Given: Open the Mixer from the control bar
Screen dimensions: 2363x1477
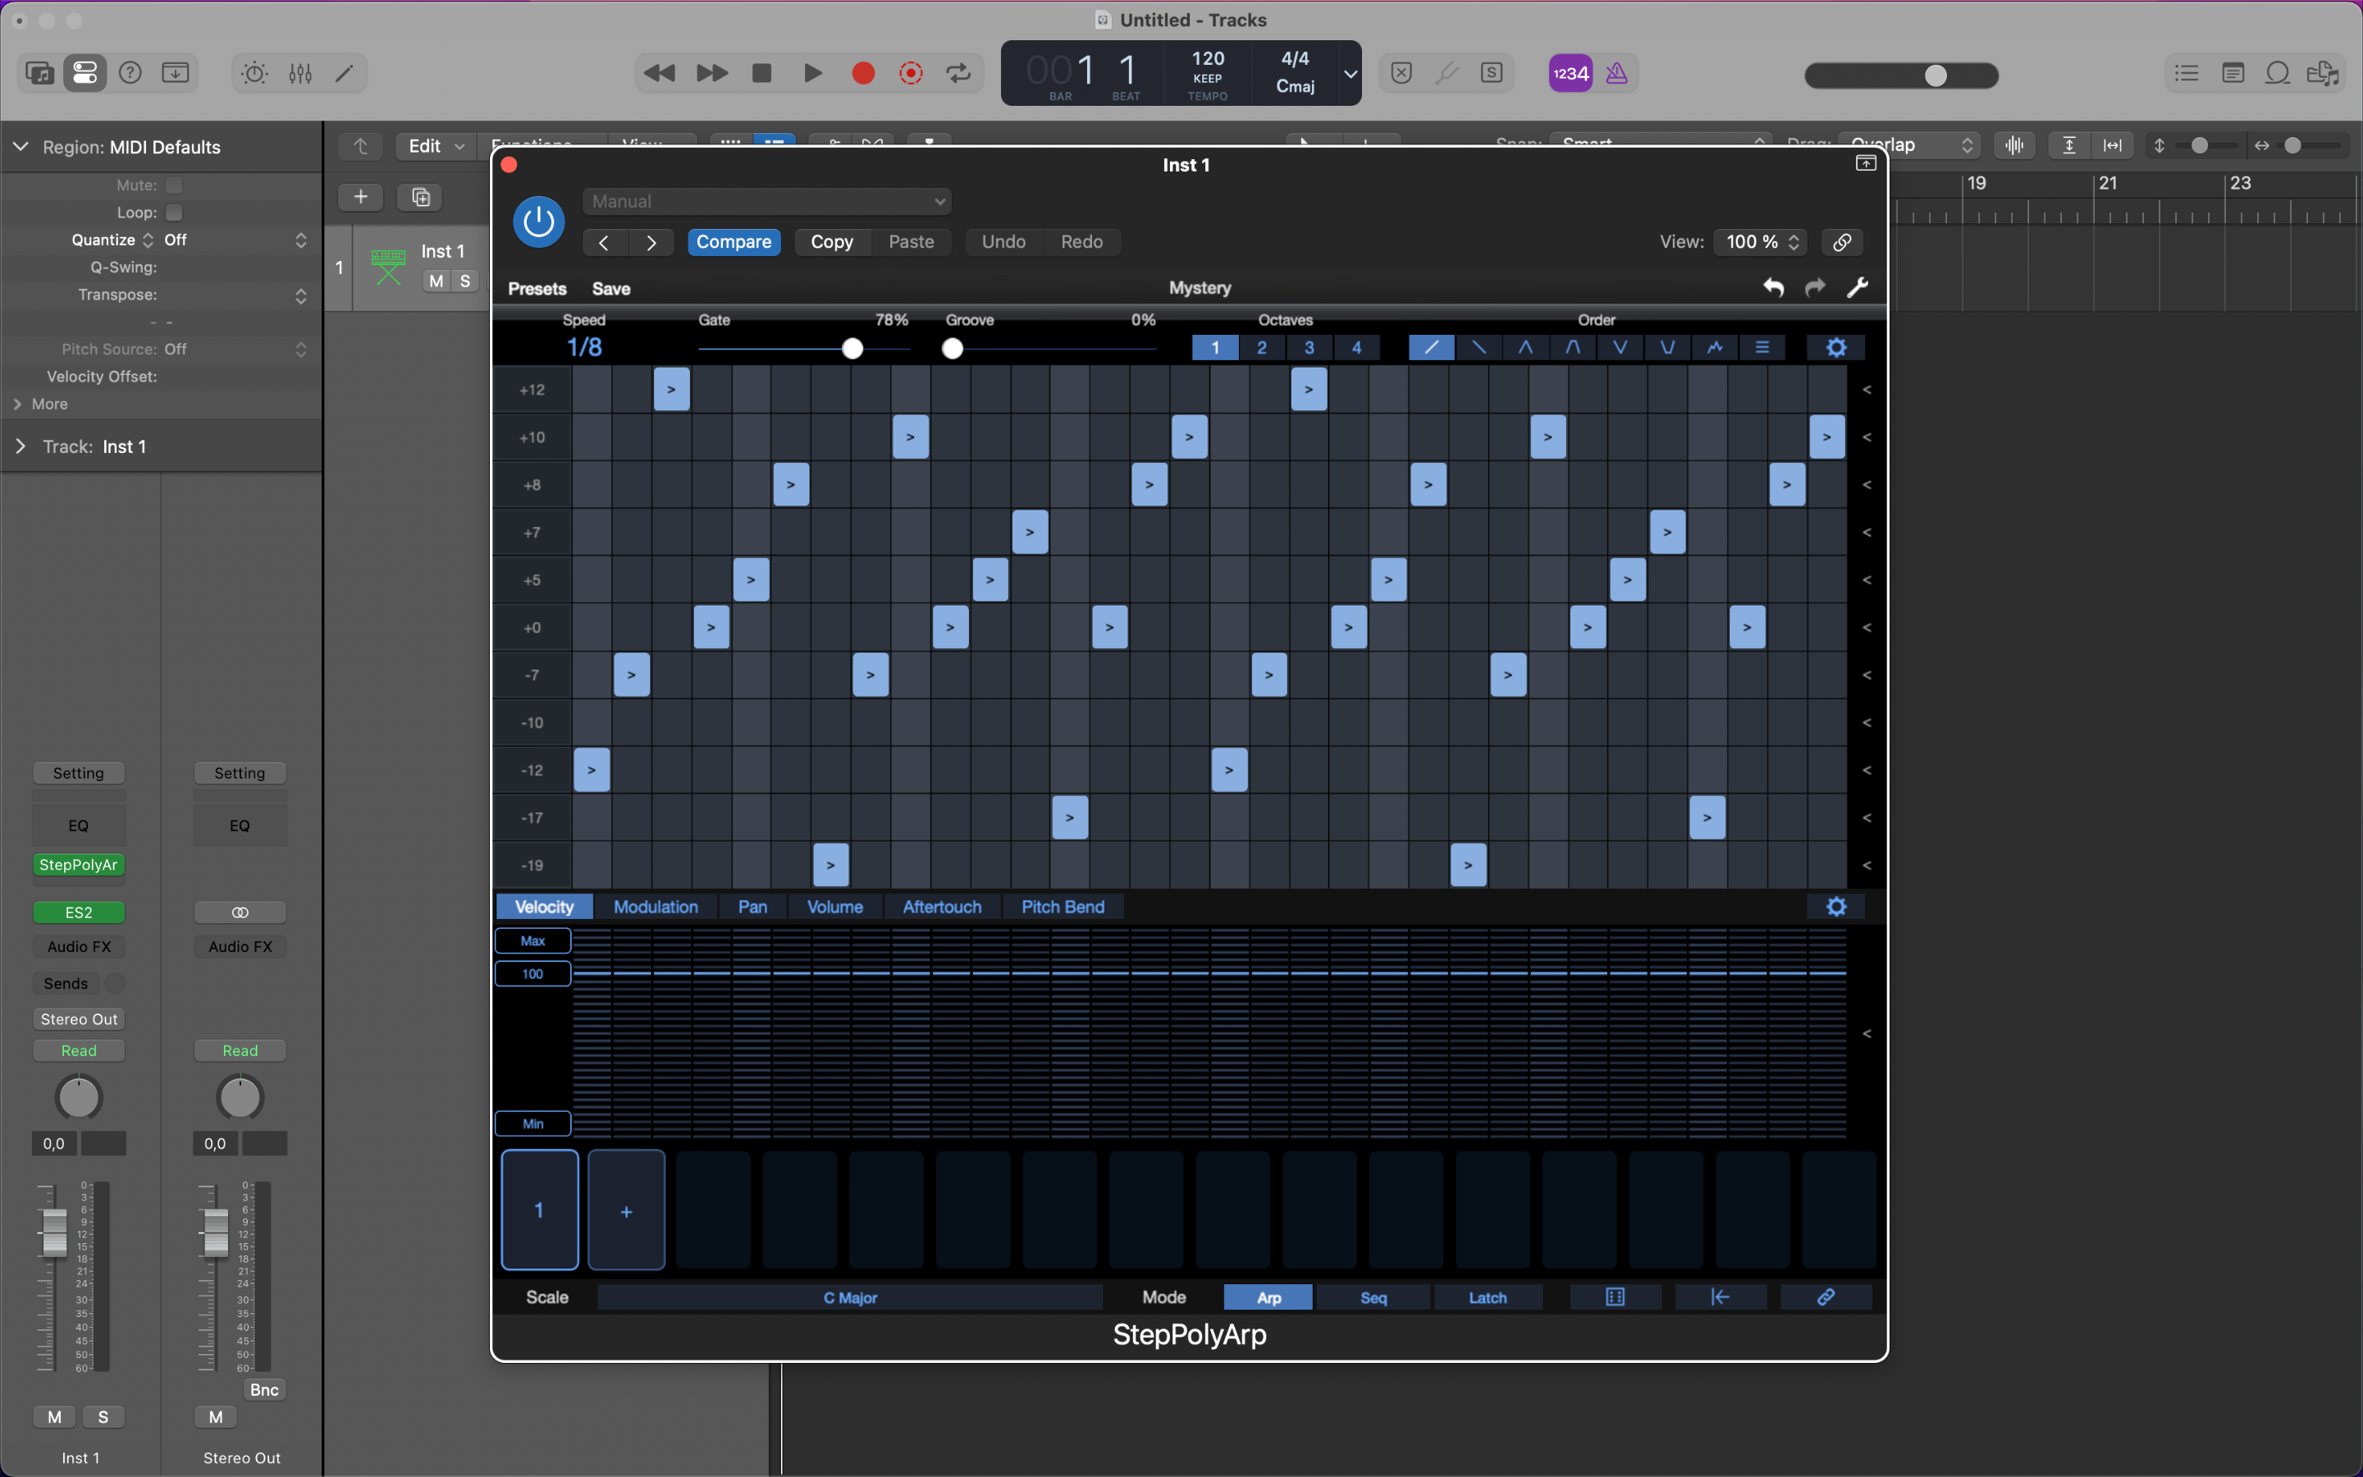Looking at the screenshot, I should [x=299, y=73].
